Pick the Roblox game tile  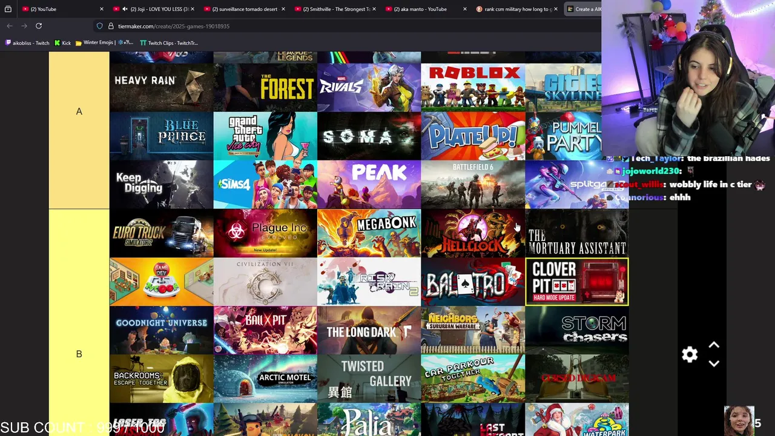473,88
